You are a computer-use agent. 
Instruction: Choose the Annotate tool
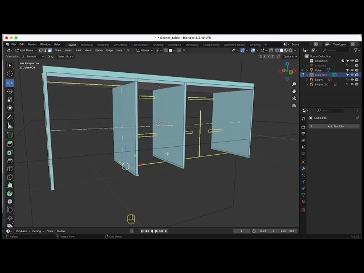click(x=10, y=117)
